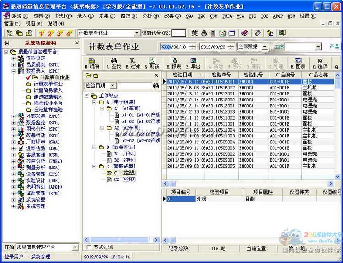
Task: Click the padlock lock icon
Action: coord(204,33)
